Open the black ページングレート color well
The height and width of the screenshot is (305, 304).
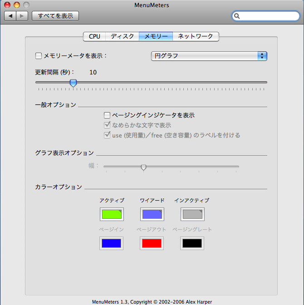192,243
